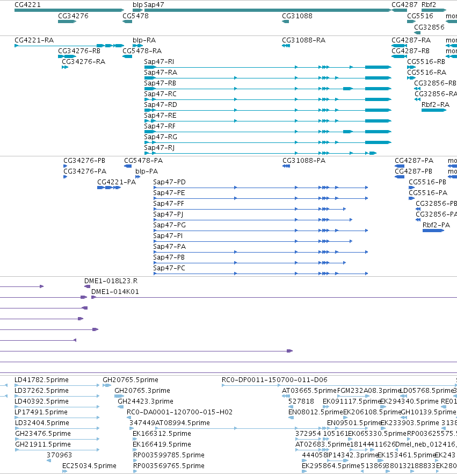Click the GH24423.3prime EST label

pos(146,401)
